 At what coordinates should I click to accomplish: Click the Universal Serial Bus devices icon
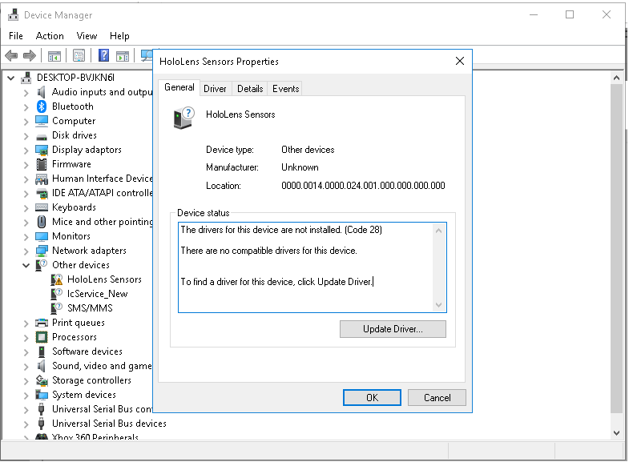pyautogui.click(x=42, y=423)
